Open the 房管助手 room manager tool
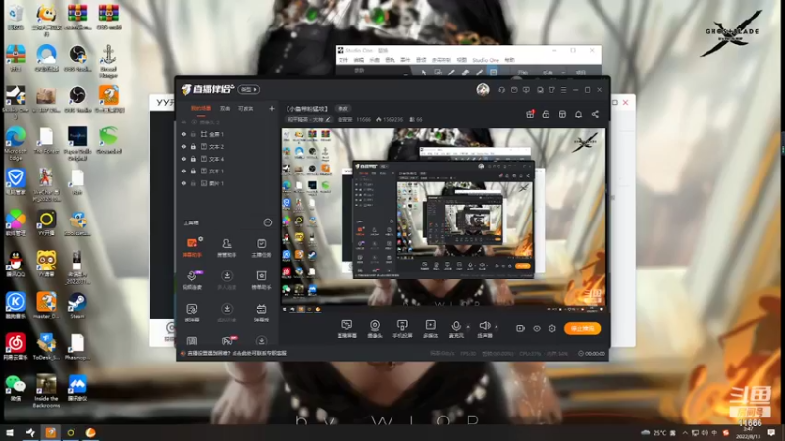This screenshot has width=785, height=441. (227, 247)
